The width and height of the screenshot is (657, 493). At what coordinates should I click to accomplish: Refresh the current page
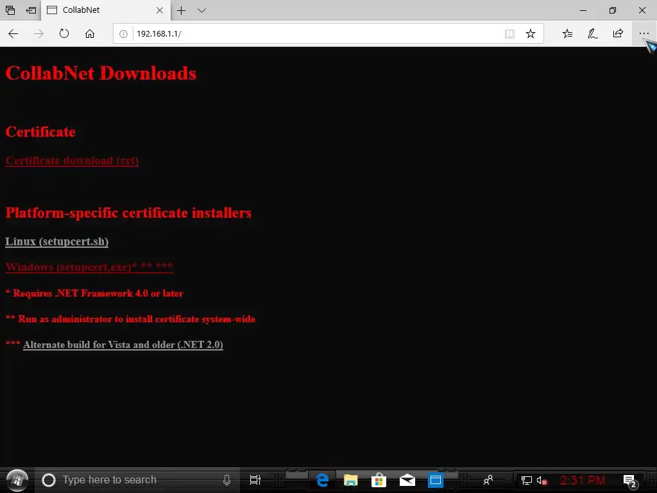pyautogui.click(x=64, y=33)
